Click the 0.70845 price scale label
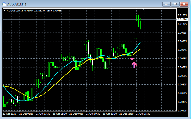 pos(182,50)
